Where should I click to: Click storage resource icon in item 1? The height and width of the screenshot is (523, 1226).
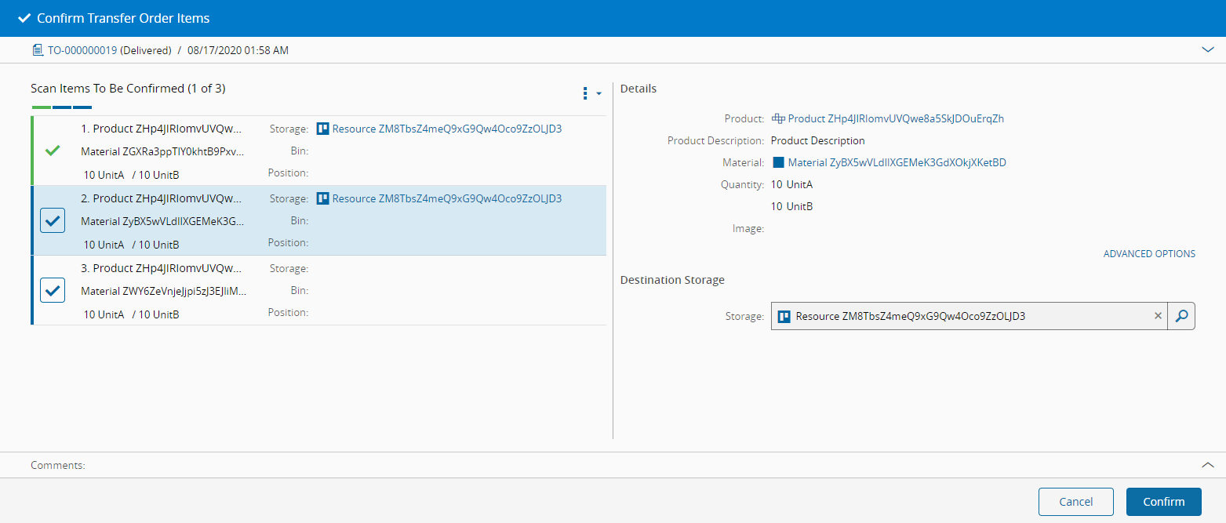tap(322, 129)
